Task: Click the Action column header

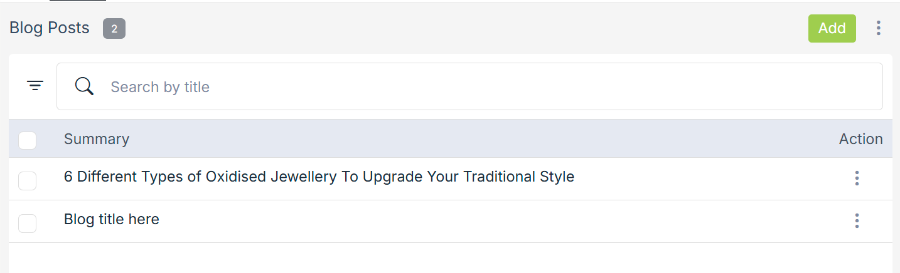Action: (x=860, y=139)
